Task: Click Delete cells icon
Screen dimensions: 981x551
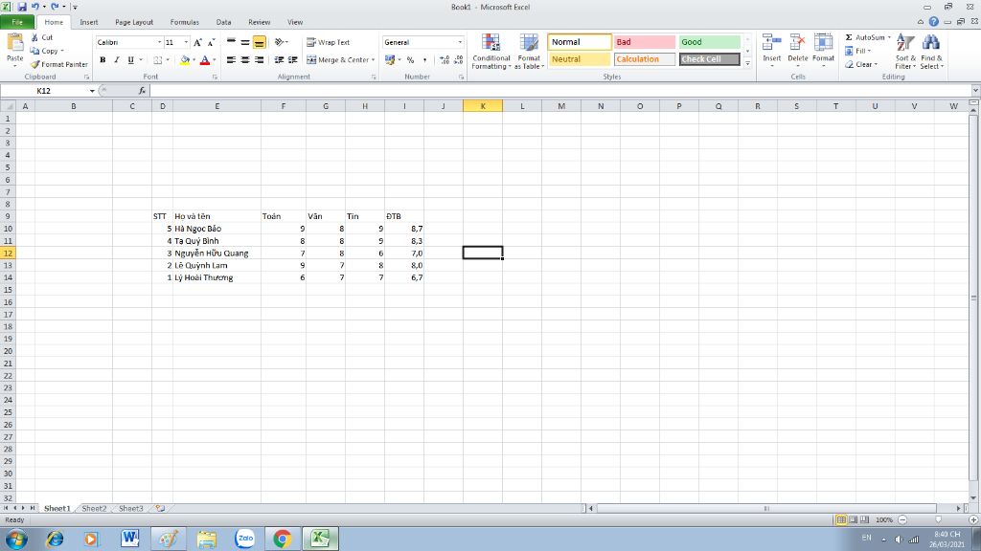Action: [x=797, y=44]
